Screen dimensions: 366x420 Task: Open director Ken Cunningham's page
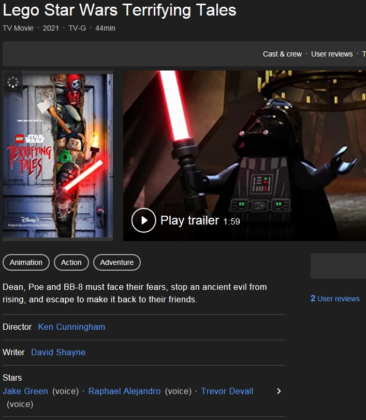pyautogui.click(x=71, y=327)
